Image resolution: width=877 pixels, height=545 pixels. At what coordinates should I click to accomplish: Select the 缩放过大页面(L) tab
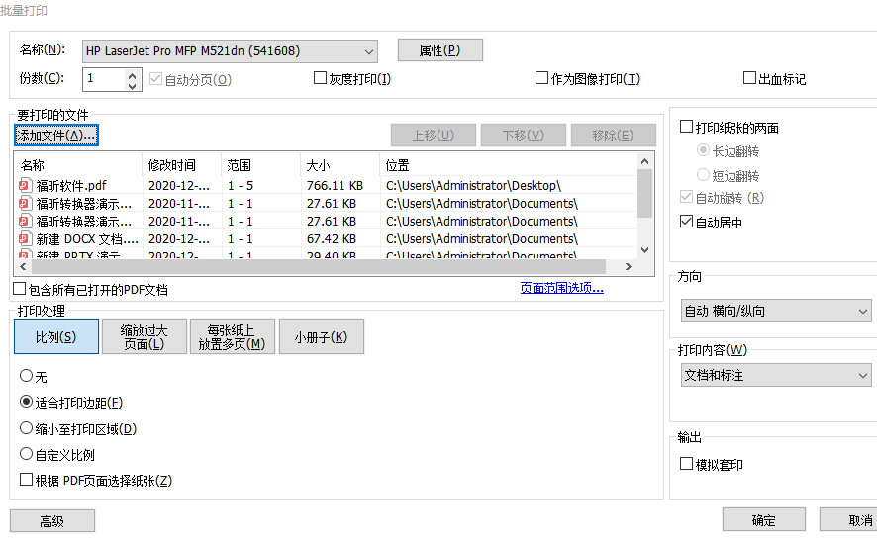145,337
